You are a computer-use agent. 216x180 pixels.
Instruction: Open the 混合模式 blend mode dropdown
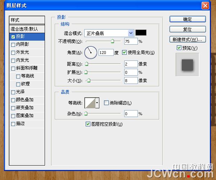pos(109,33)
